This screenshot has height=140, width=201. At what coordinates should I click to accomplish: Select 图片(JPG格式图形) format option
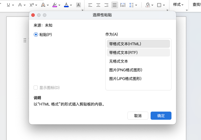pyautogui.click(x=138, y=79)
